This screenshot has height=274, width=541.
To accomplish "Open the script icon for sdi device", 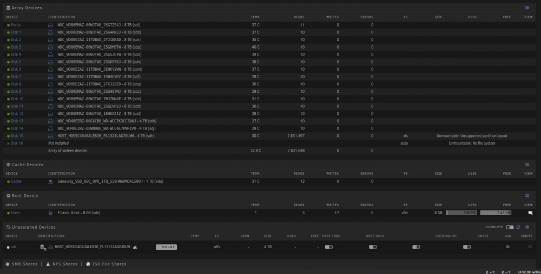I will (530, 247).
